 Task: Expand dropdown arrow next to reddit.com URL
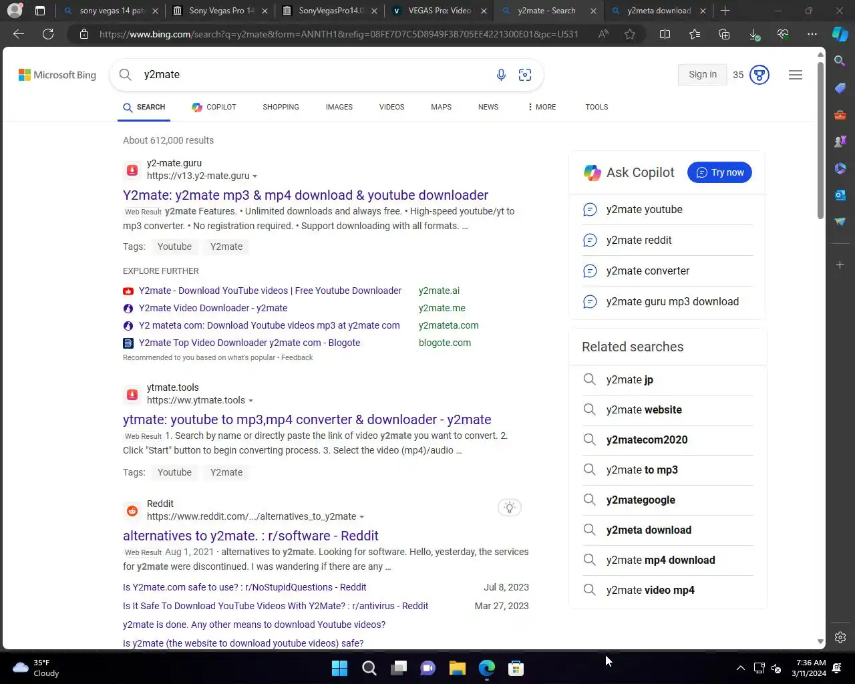[x=361, y=517]
